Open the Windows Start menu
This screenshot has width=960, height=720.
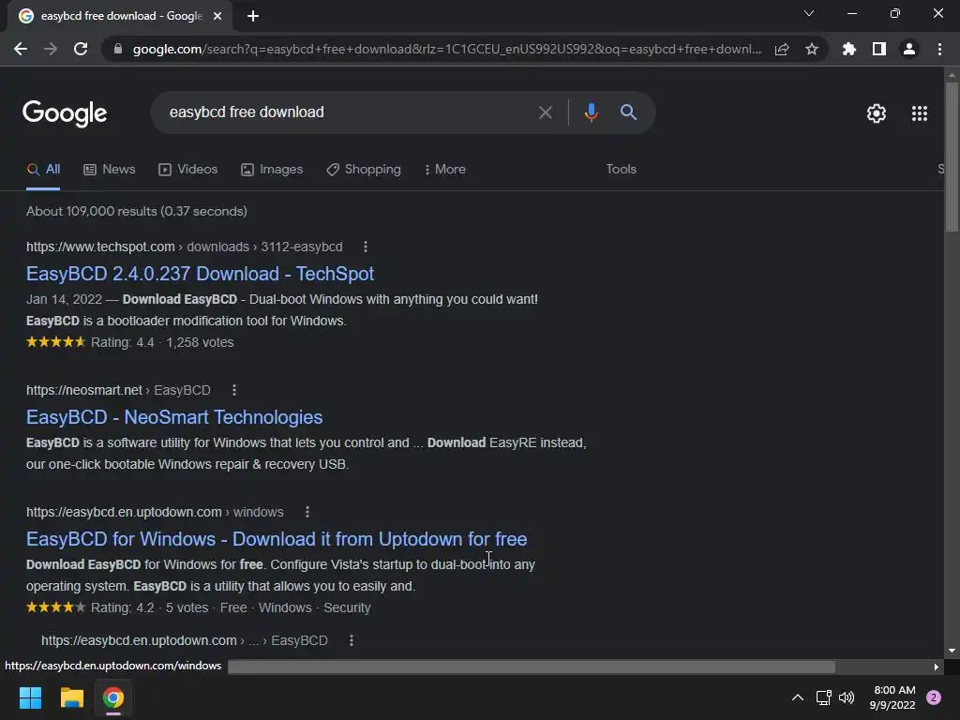point(30,697)
